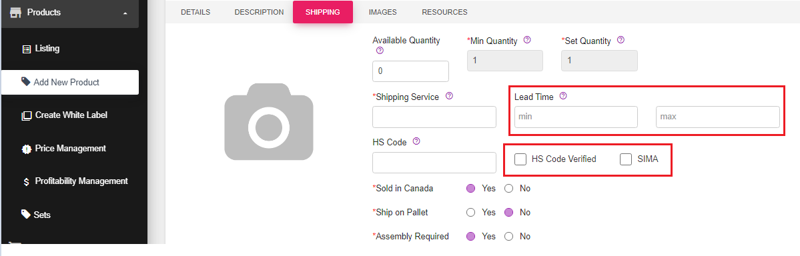The width and height of the screenshot is (800, 256).
Task: Open the Images tab
Action: click(383, 12)
